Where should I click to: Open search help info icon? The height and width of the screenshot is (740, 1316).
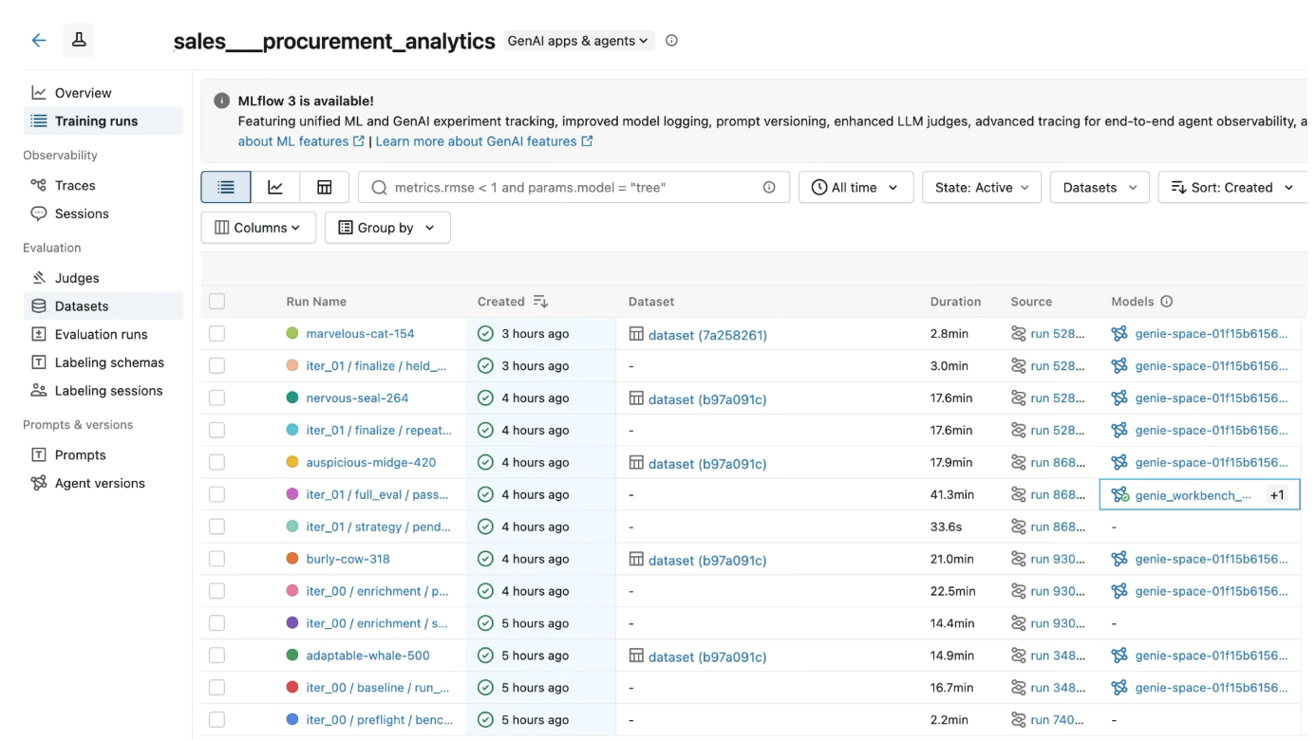click(x=769, y=187)
